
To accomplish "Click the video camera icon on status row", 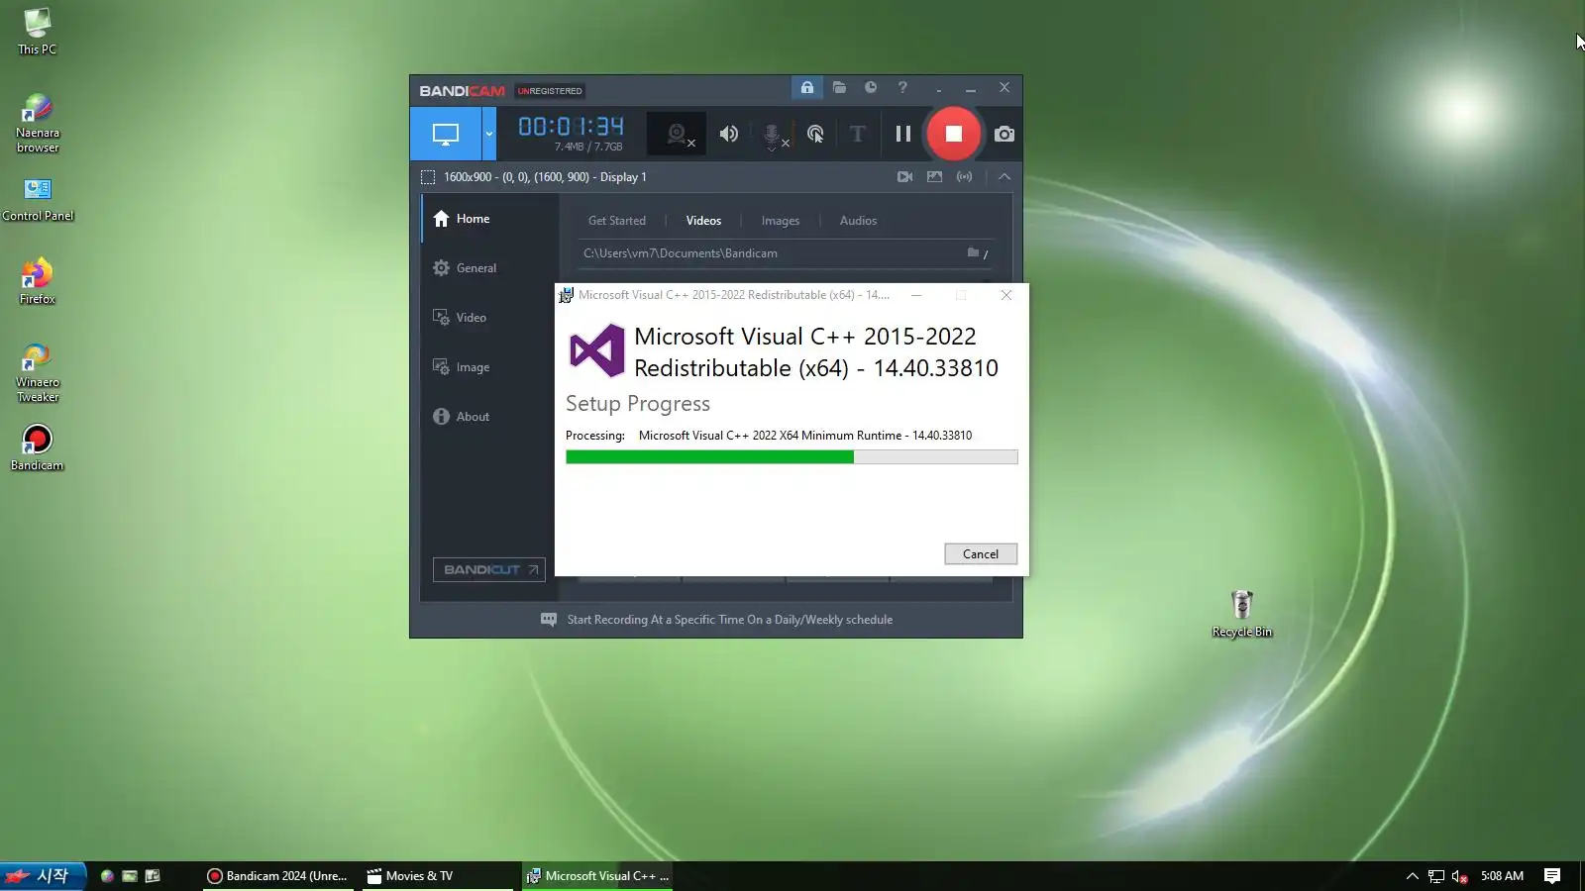I will (x=905, y=177).
